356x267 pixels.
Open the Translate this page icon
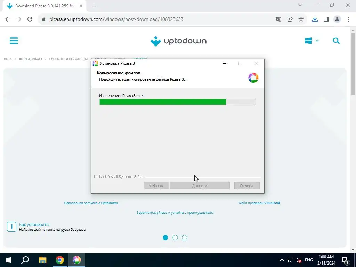(278, 19)
